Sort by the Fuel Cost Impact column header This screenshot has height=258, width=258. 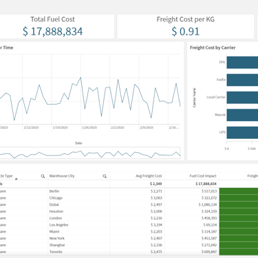coord(203,176)
